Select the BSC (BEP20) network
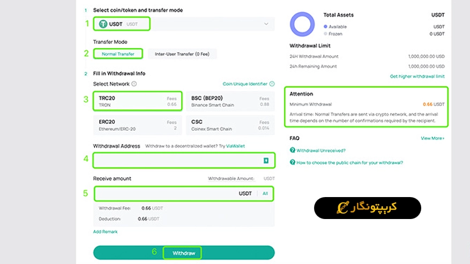 coord(230,101)
